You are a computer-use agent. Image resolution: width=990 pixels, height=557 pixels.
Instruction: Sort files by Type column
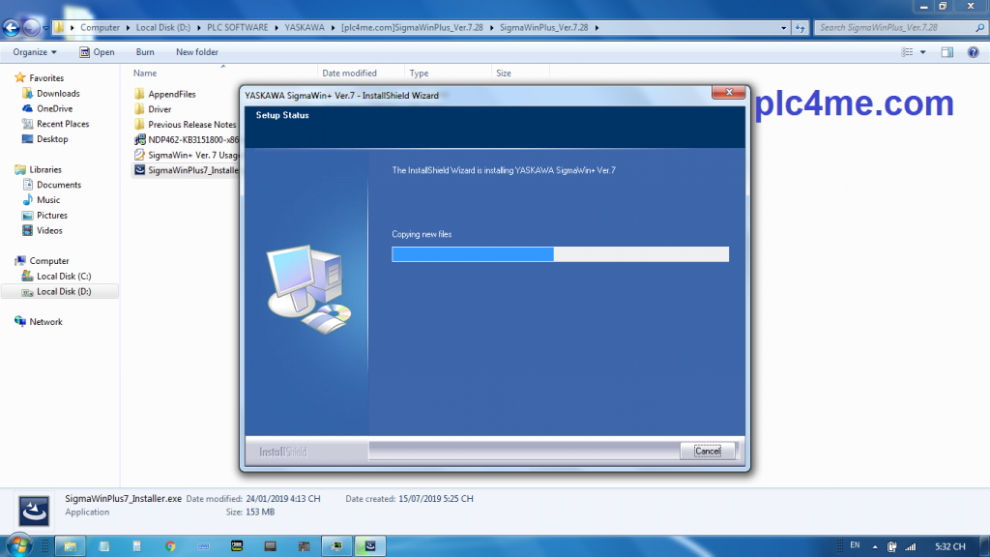(x=448, y=73)
